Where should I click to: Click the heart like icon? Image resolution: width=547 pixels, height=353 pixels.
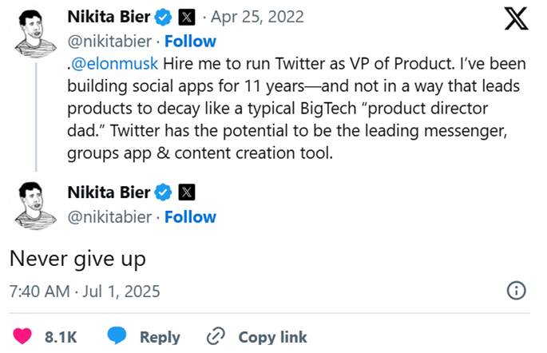pyautogui.click(x=22, y=336)
